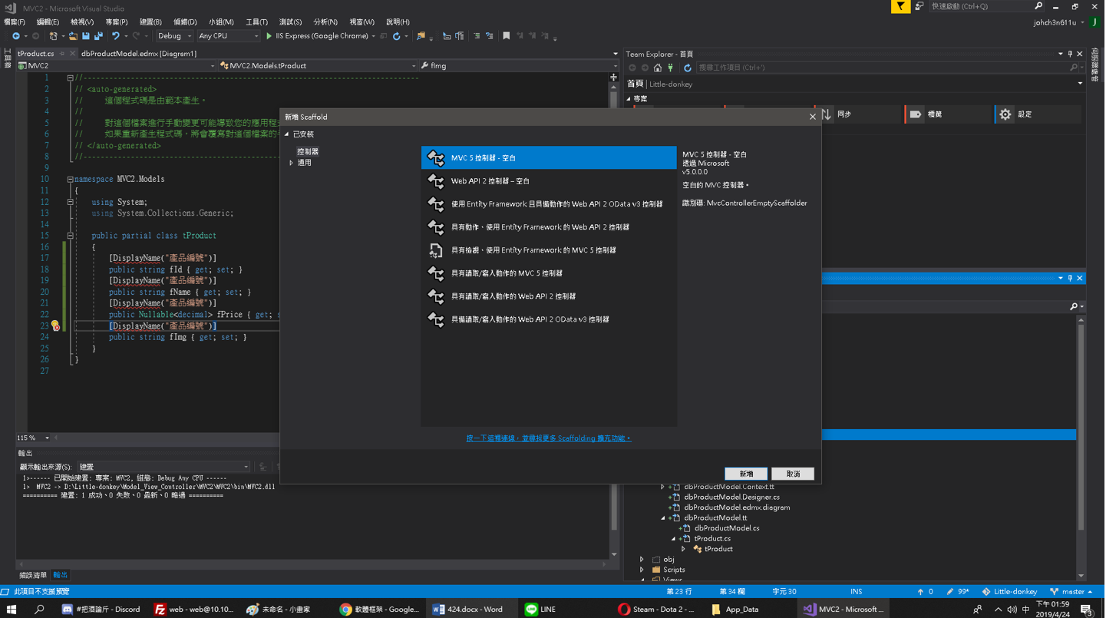Open the 專案(P) menu
The width and height of the screenshot is (1106, 618).
117,22
